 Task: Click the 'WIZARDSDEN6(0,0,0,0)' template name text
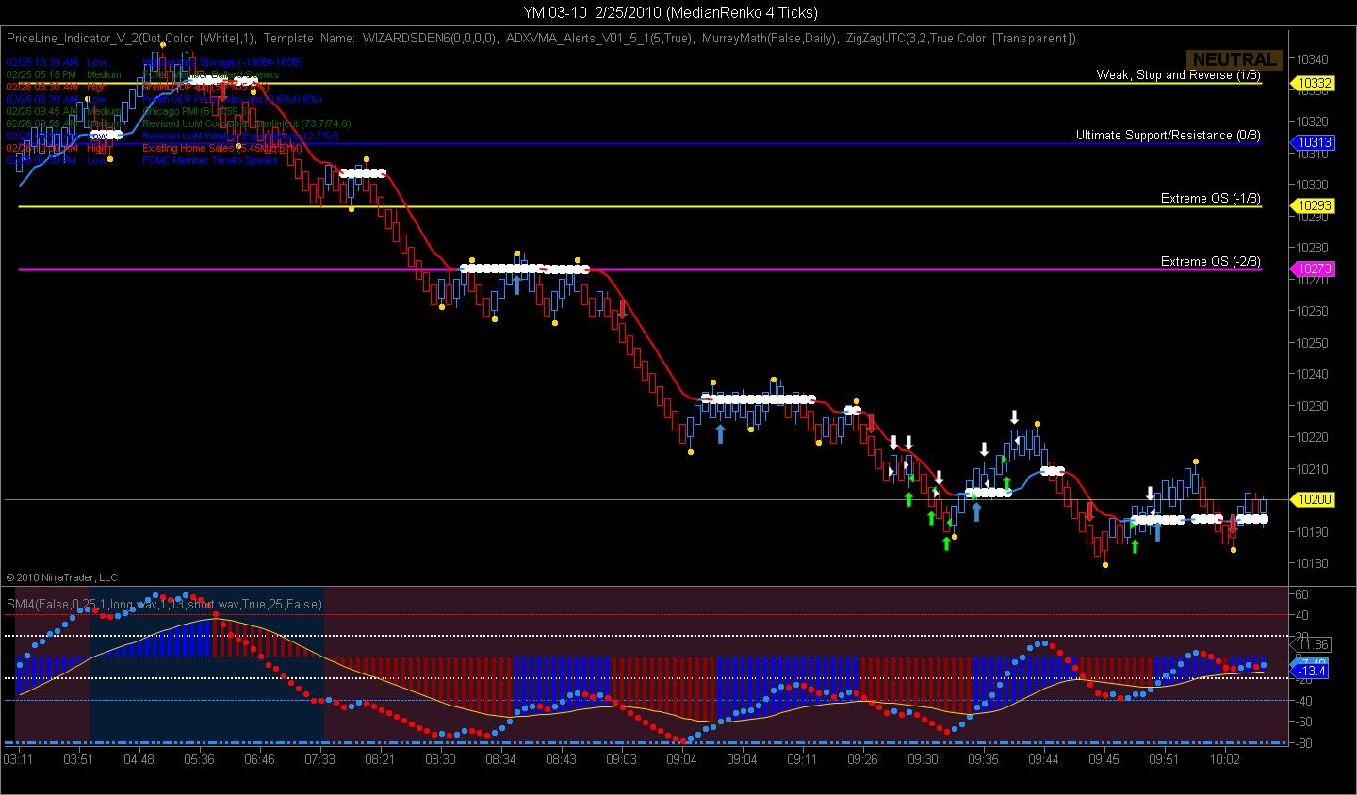tap(430, 39)
